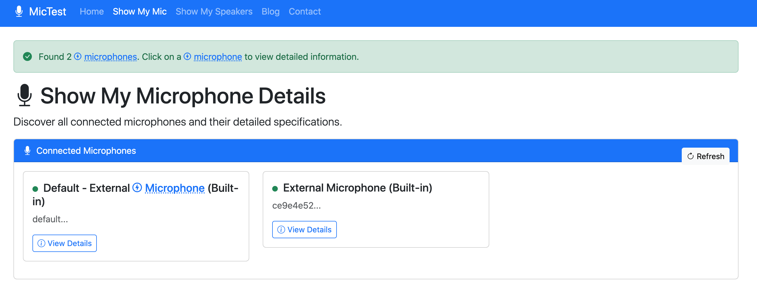Open the Contact page
Image resolution: width=757 pixels, height=288 pixels.
[x=304, y=11]
